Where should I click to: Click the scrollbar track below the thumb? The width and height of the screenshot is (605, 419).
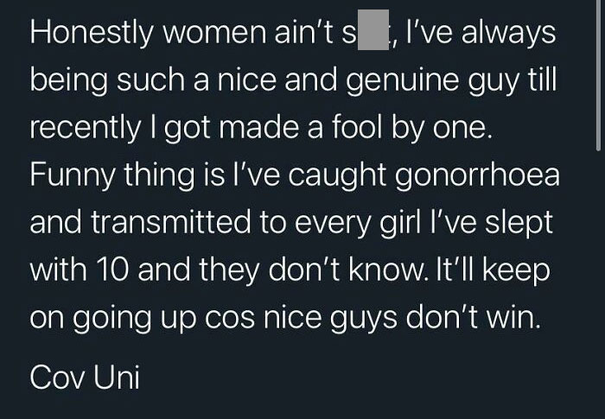(598, 285)
